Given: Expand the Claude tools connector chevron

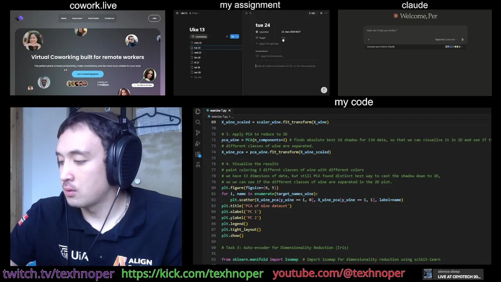Looking at the screenshot, I should [x=462, y=47].
